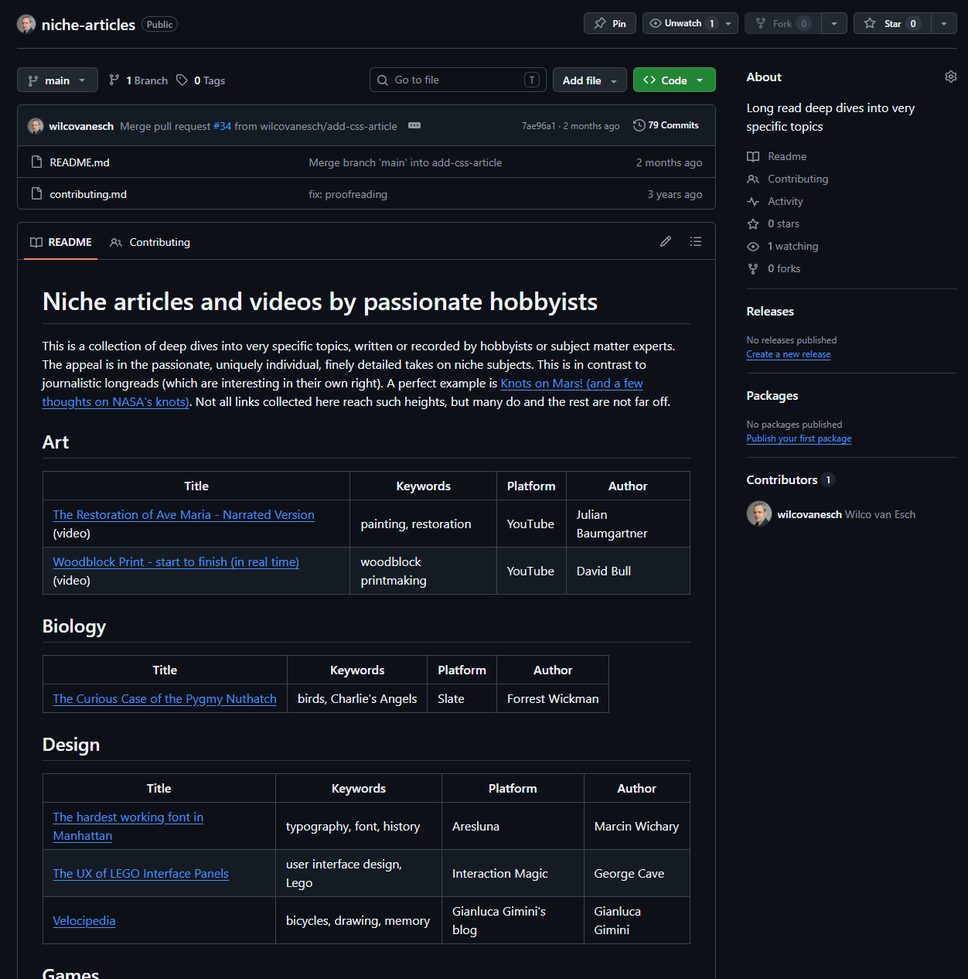
Task: Open the Contributors heading link
Action: pos(790,479)
